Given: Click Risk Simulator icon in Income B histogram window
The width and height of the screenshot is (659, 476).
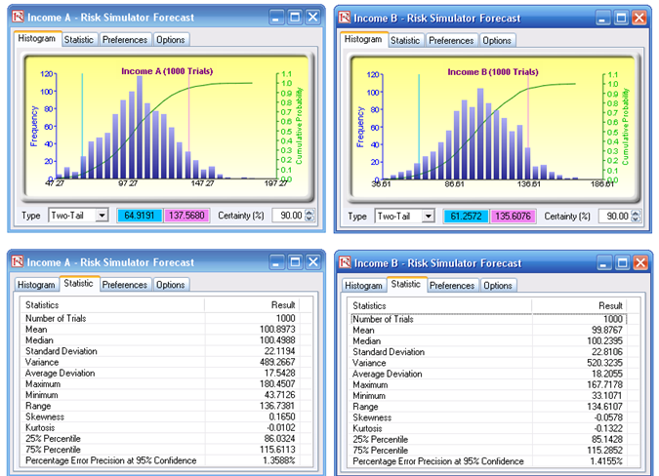Looking at the screenshot, I should (345, 18).
